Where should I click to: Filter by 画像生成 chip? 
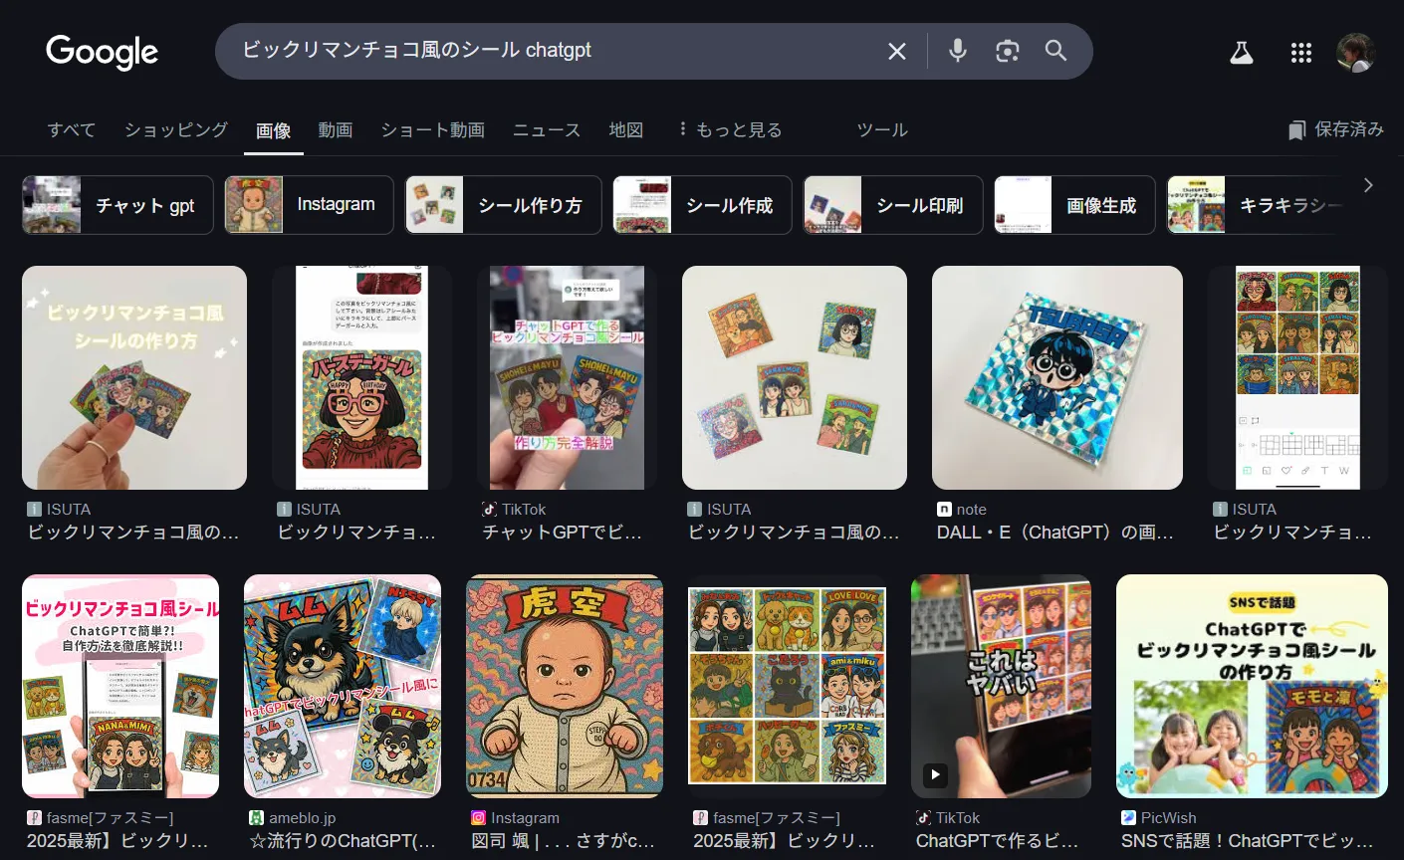pyautogui.click(x=1074, y=205)
